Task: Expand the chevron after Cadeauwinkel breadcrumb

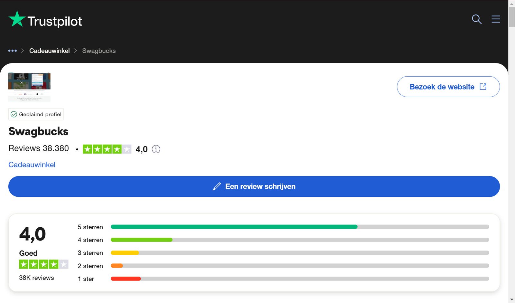Action: 76,51
